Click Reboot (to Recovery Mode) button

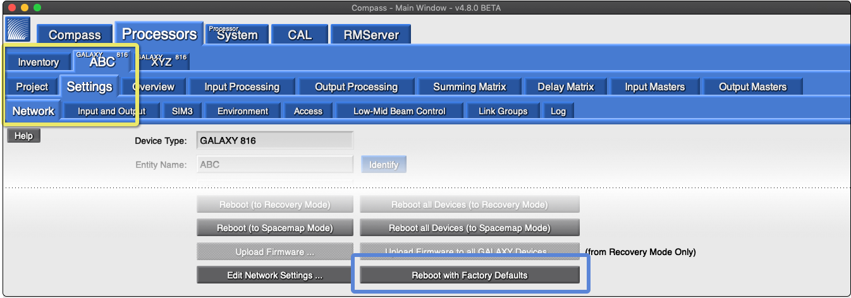[x=274, y=205]
